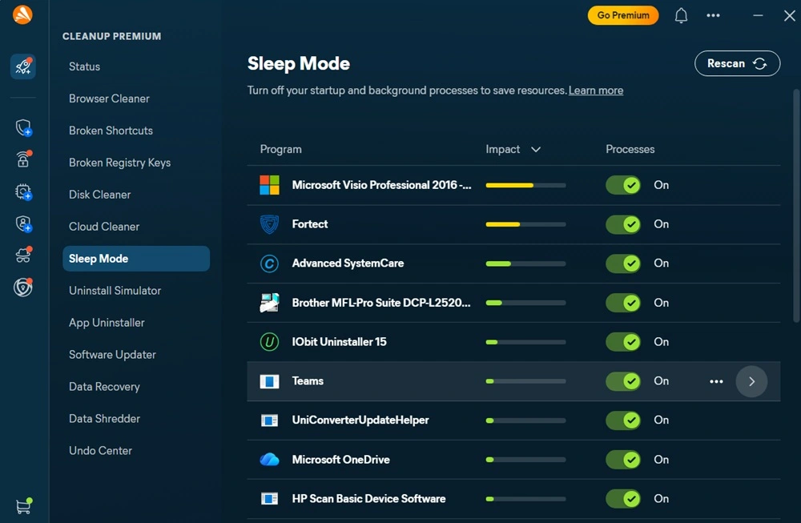Screen dimensions: 801x523
Task: Open the shopping cart store icon
Action: [x=23, y=505]
